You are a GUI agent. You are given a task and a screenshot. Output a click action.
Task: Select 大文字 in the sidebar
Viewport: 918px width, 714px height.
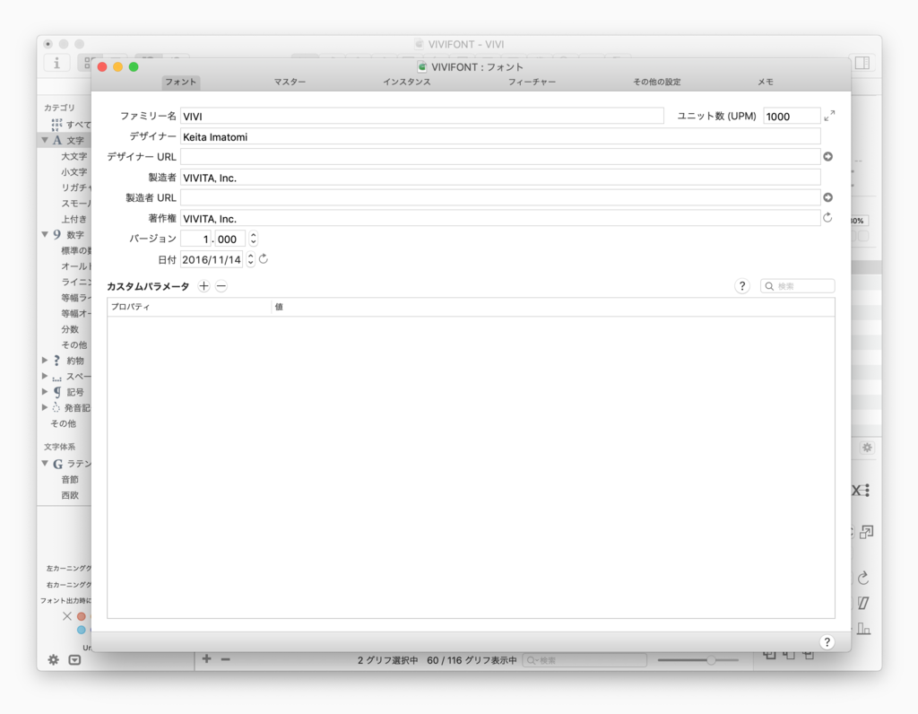(74, 156)
